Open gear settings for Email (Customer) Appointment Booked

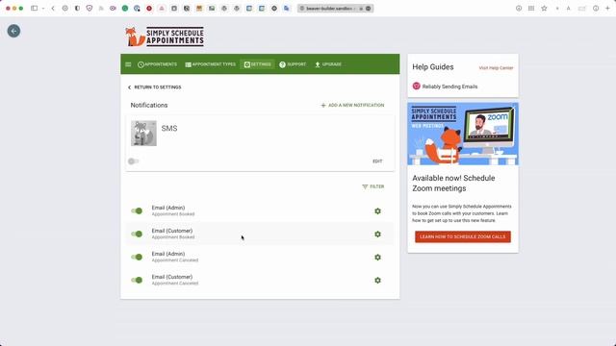click(x=377, y=235)
